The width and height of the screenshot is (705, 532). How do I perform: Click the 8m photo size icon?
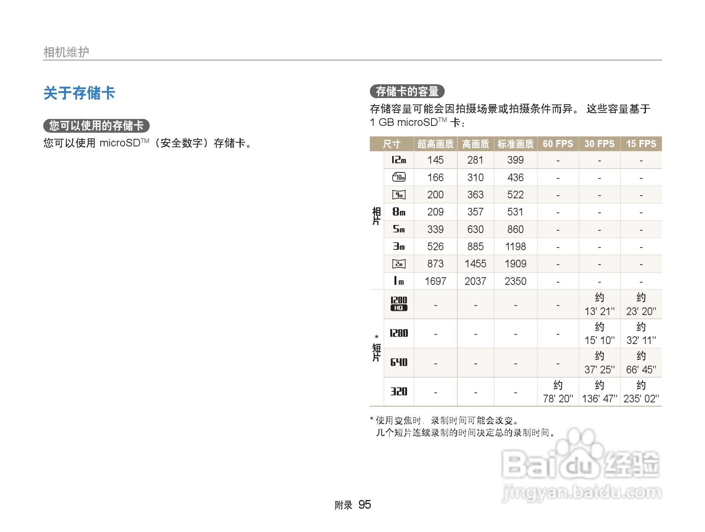pyautogui.click(x=399, y=212)
